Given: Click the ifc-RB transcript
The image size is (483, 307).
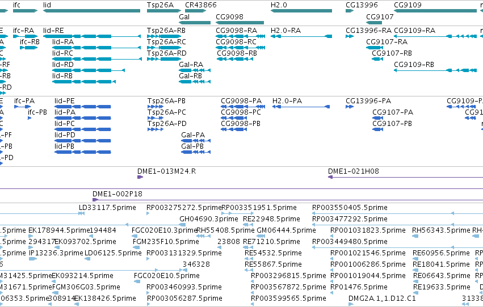Looking at the screenshot, I should pyautogui.click(x=28, y=48).
